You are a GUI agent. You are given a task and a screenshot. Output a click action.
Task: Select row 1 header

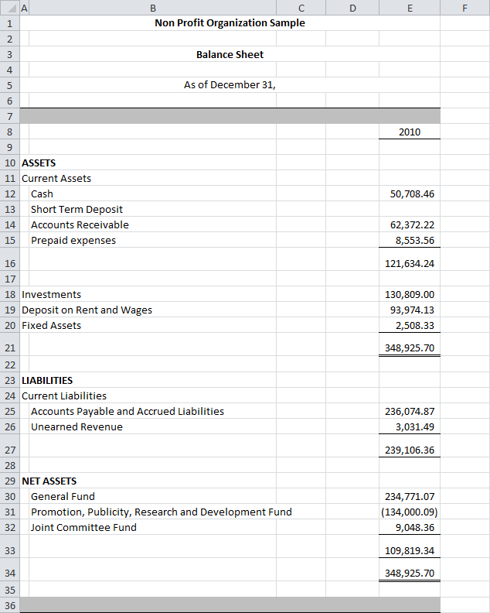[x=10, y=23]
